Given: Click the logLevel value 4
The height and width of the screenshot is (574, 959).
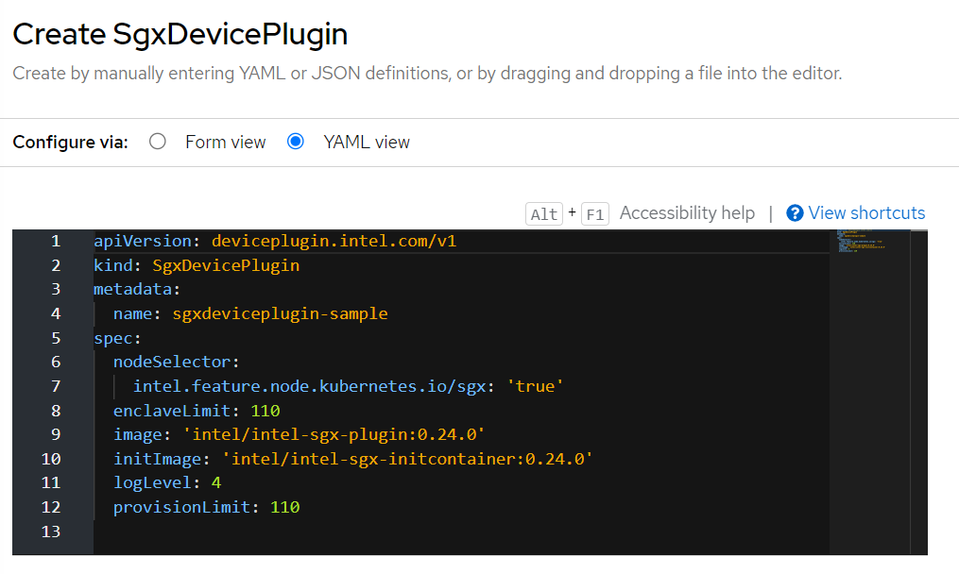Looking at the screenshot, I should point(216,483).
